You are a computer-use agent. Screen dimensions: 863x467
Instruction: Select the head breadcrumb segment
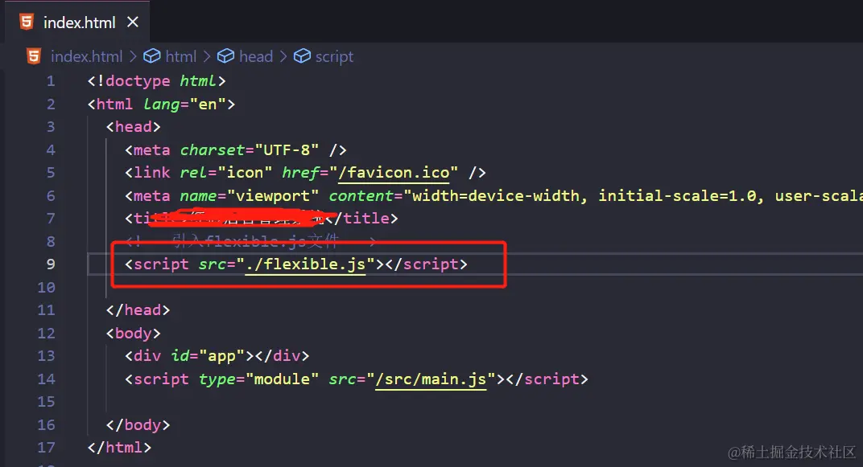point(256,56)
